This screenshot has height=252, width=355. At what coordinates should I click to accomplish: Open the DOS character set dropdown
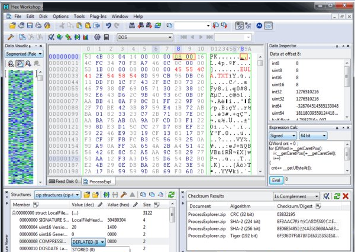click(x=145, y=37)
